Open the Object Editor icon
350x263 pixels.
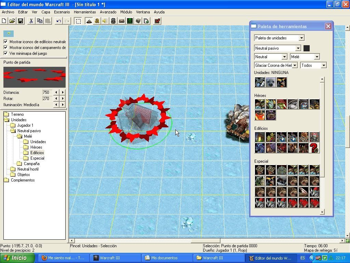113,21
